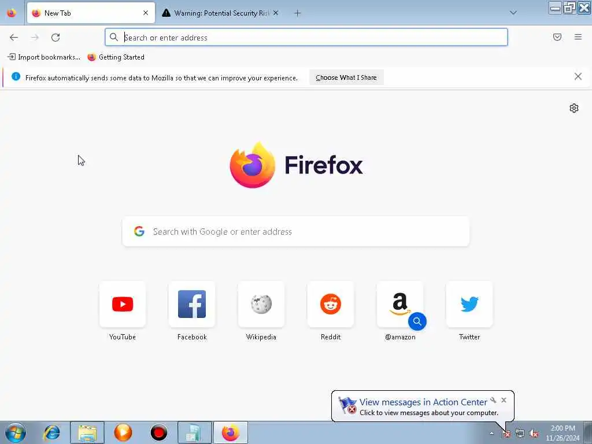This screenshot has width=592, height=444.
Task: Open the document app taskbar icon beside Firefox
Action: click(x=194, y=432)
